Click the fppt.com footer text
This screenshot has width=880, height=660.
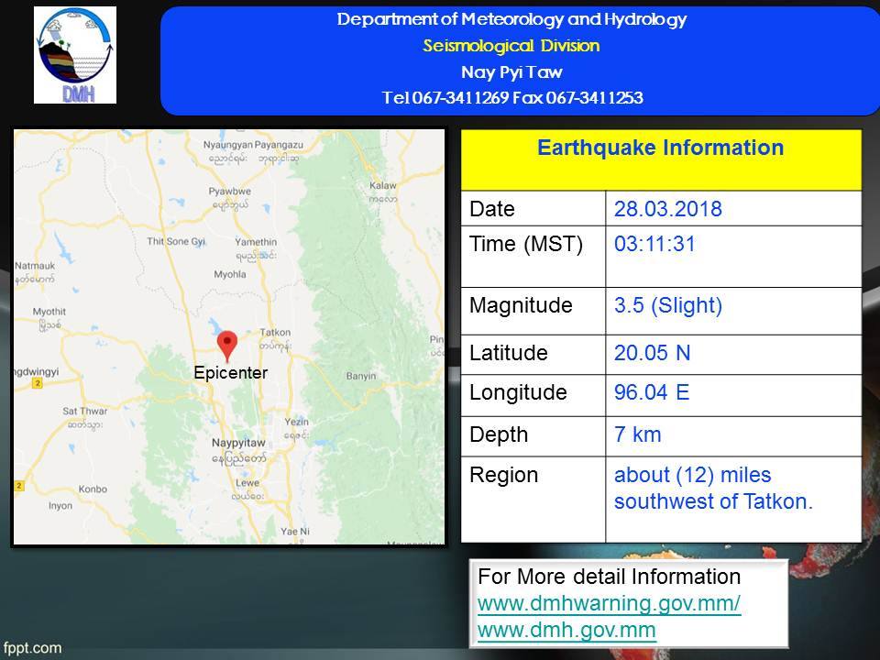coord(32,648)
